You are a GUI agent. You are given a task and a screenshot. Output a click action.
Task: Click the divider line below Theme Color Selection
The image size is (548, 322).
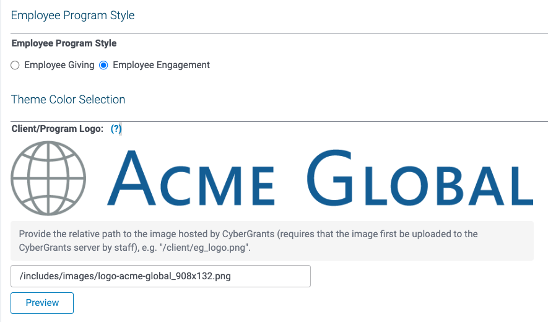[279, 121]
